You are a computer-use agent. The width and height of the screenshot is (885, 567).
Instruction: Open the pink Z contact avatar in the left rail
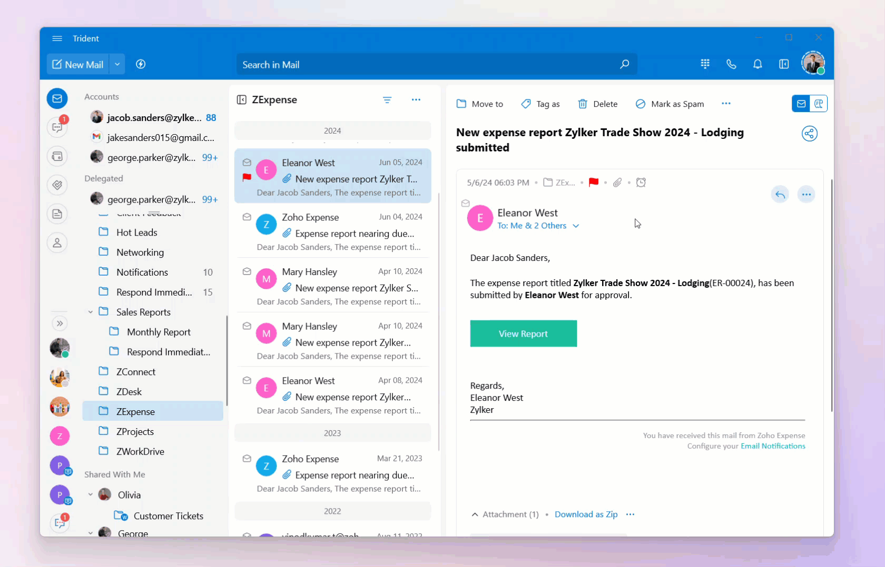(x=60, y=436)
